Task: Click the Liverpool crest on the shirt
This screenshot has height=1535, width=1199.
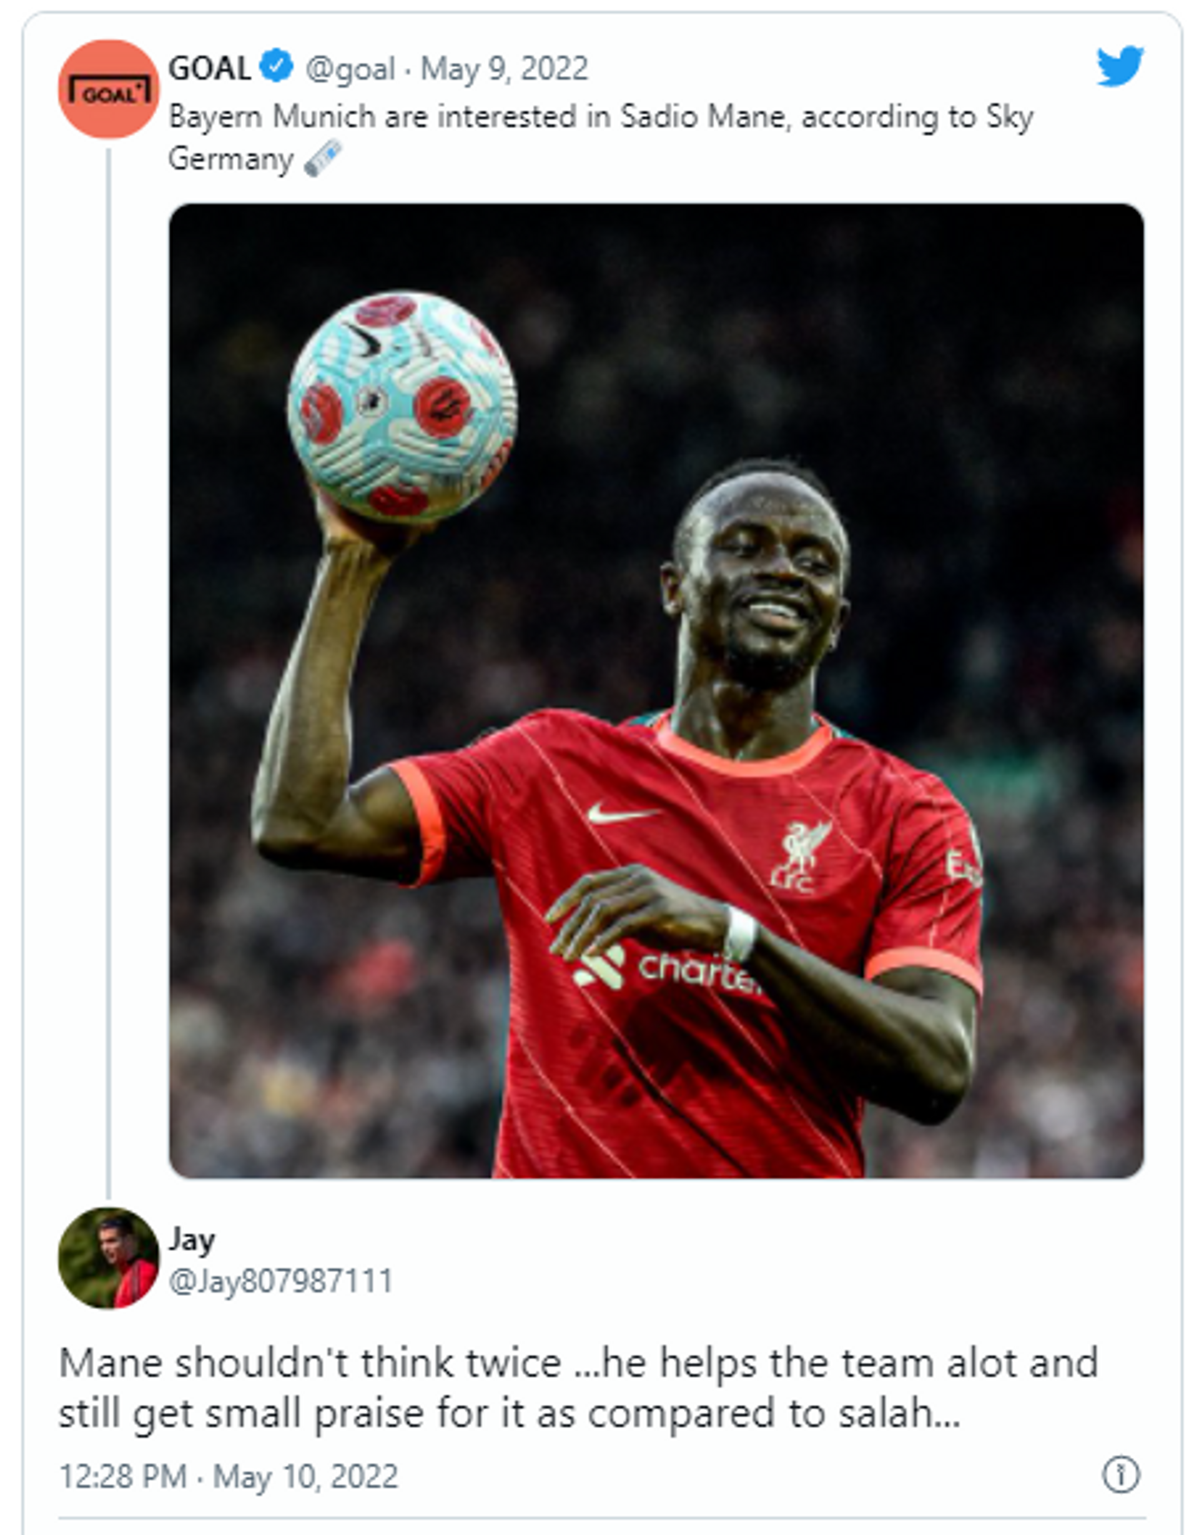Action: [801, 856]
